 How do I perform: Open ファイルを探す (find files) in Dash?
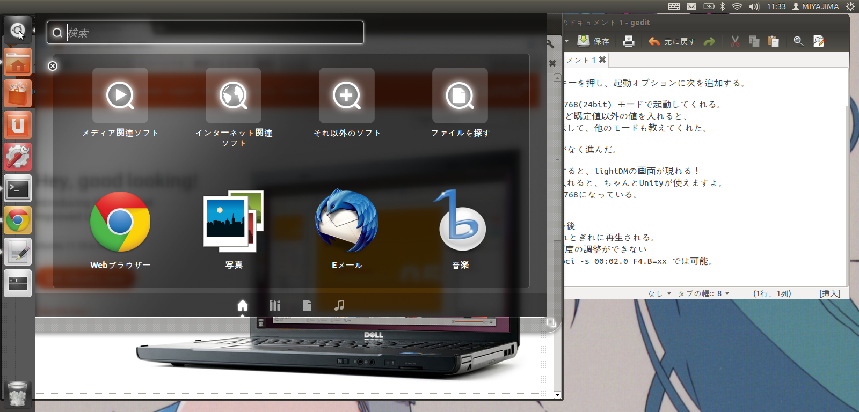pos(460,102)
